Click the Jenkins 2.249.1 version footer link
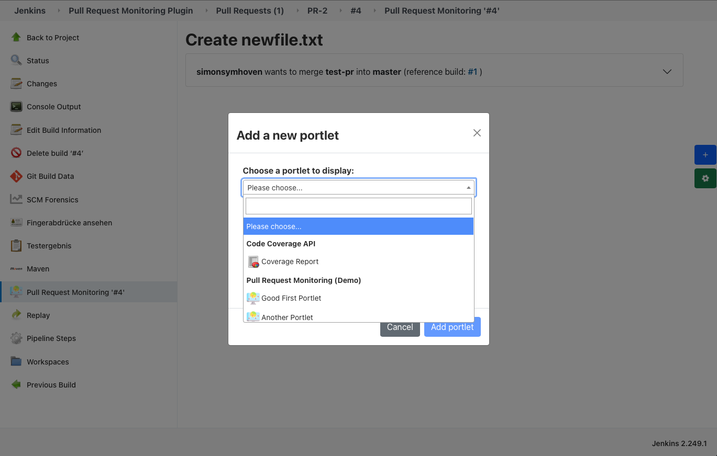This screenshot has width=717, height=456. pyautogui.click(x=679, y=443)
